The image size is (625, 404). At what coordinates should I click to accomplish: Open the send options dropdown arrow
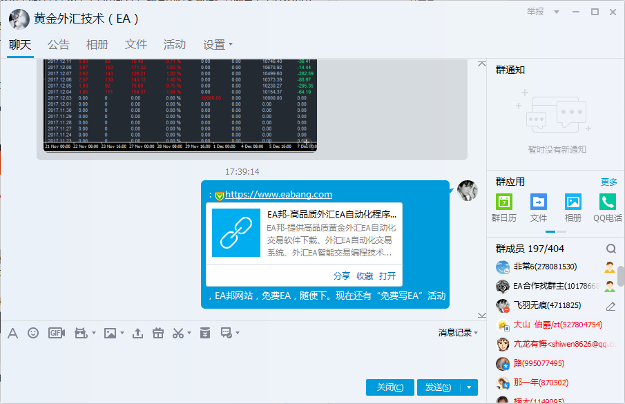[x=469, y=387]
